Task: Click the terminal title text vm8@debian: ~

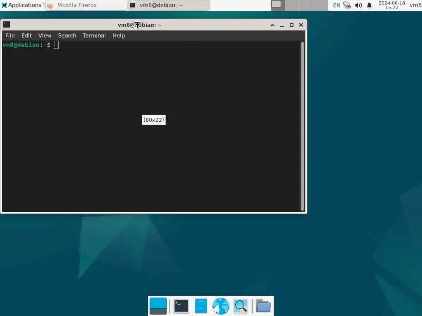Action: pyautogui.click(x=140, y=25)
